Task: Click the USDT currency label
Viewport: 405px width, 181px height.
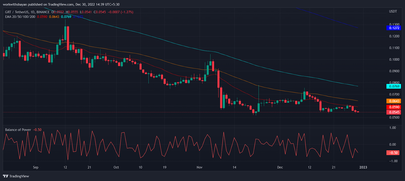Action: pos(393,11)
